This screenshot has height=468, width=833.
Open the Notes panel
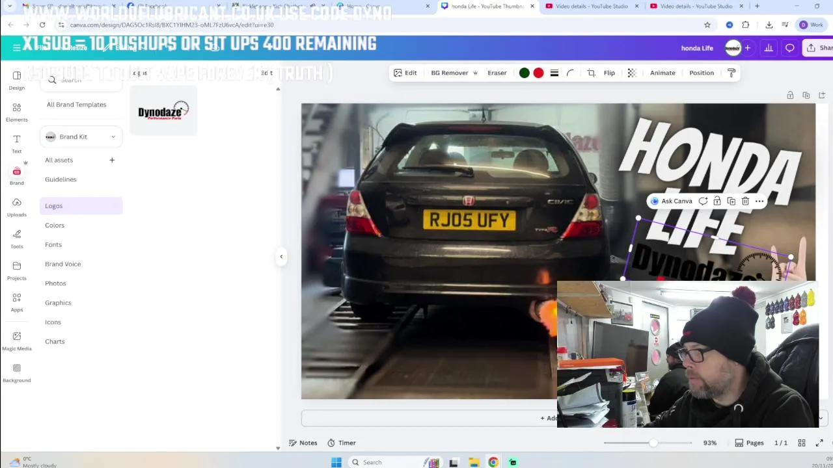303,443
